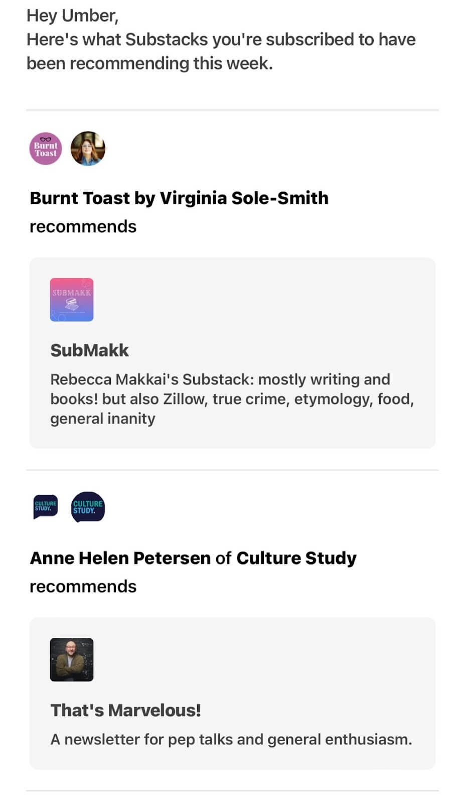Viewport: 465px width, 803px height.
Task: Tap Virginia Sole-Smith's profile photo
Action: (88, 149)
